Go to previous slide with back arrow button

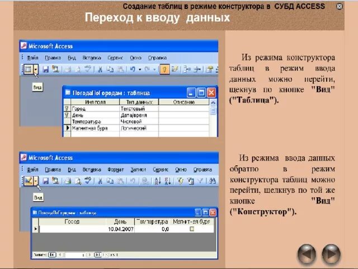307,254
